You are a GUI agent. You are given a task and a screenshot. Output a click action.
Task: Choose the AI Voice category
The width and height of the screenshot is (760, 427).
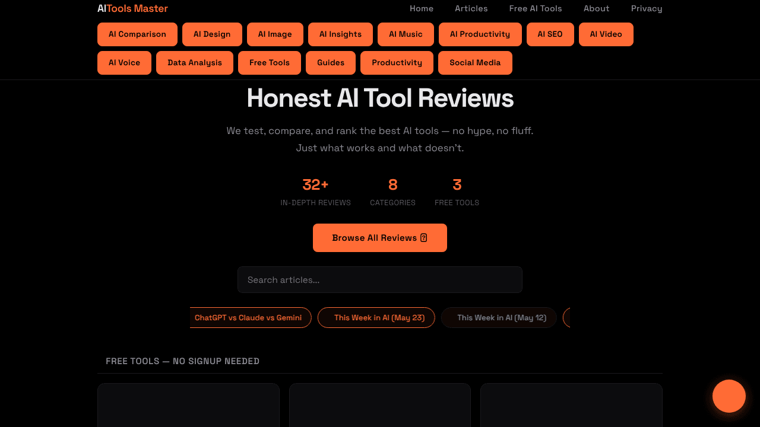[124, 63]
